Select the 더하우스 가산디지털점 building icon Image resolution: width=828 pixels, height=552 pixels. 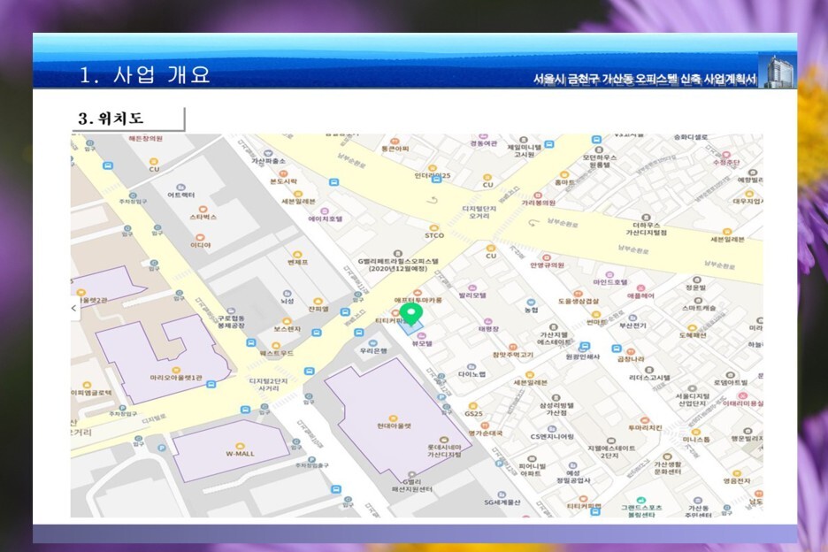click(645, 218)
